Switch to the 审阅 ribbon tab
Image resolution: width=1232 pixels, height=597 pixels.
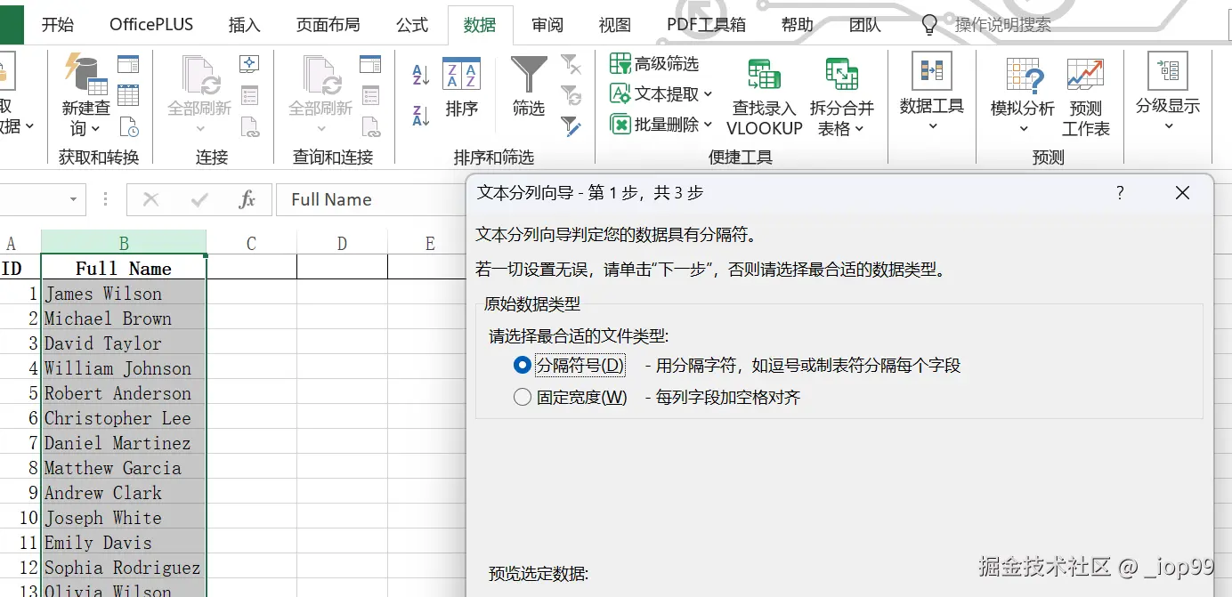point(547,24)
